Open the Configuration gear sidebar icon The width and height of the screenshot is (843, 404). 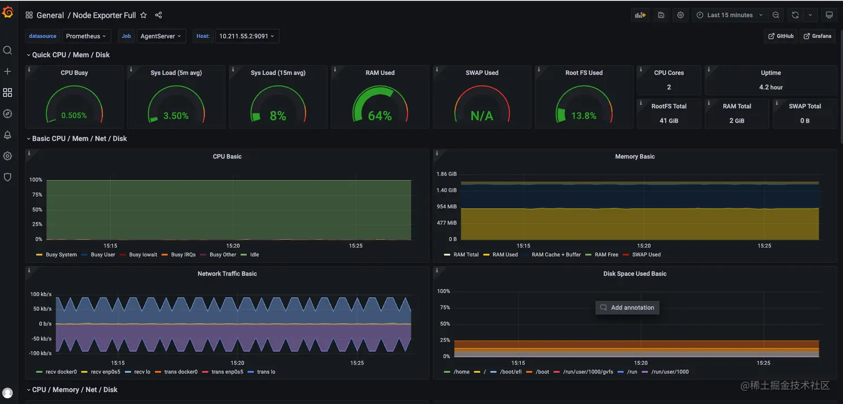point(7,156)
